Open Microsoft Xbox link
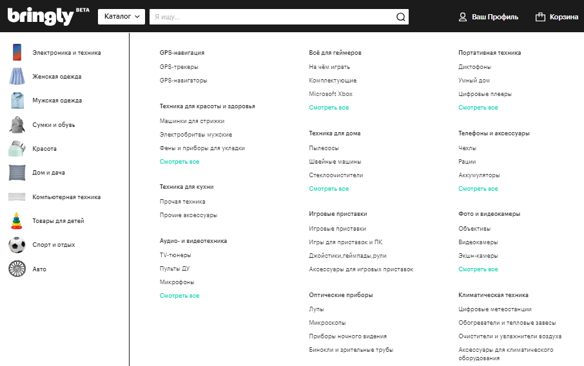 point(331,94)
